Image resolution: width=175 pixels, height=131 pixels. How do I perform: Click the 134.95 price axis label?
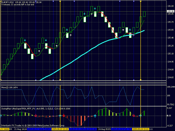(x=171, y=62)
